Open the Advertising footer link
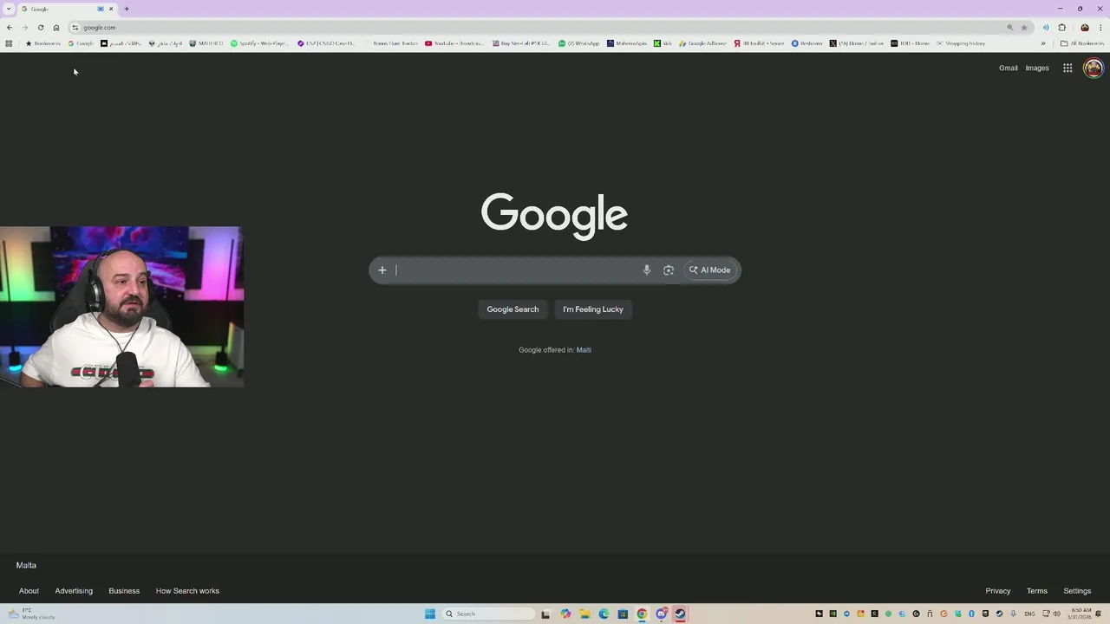 coord(74,591)
